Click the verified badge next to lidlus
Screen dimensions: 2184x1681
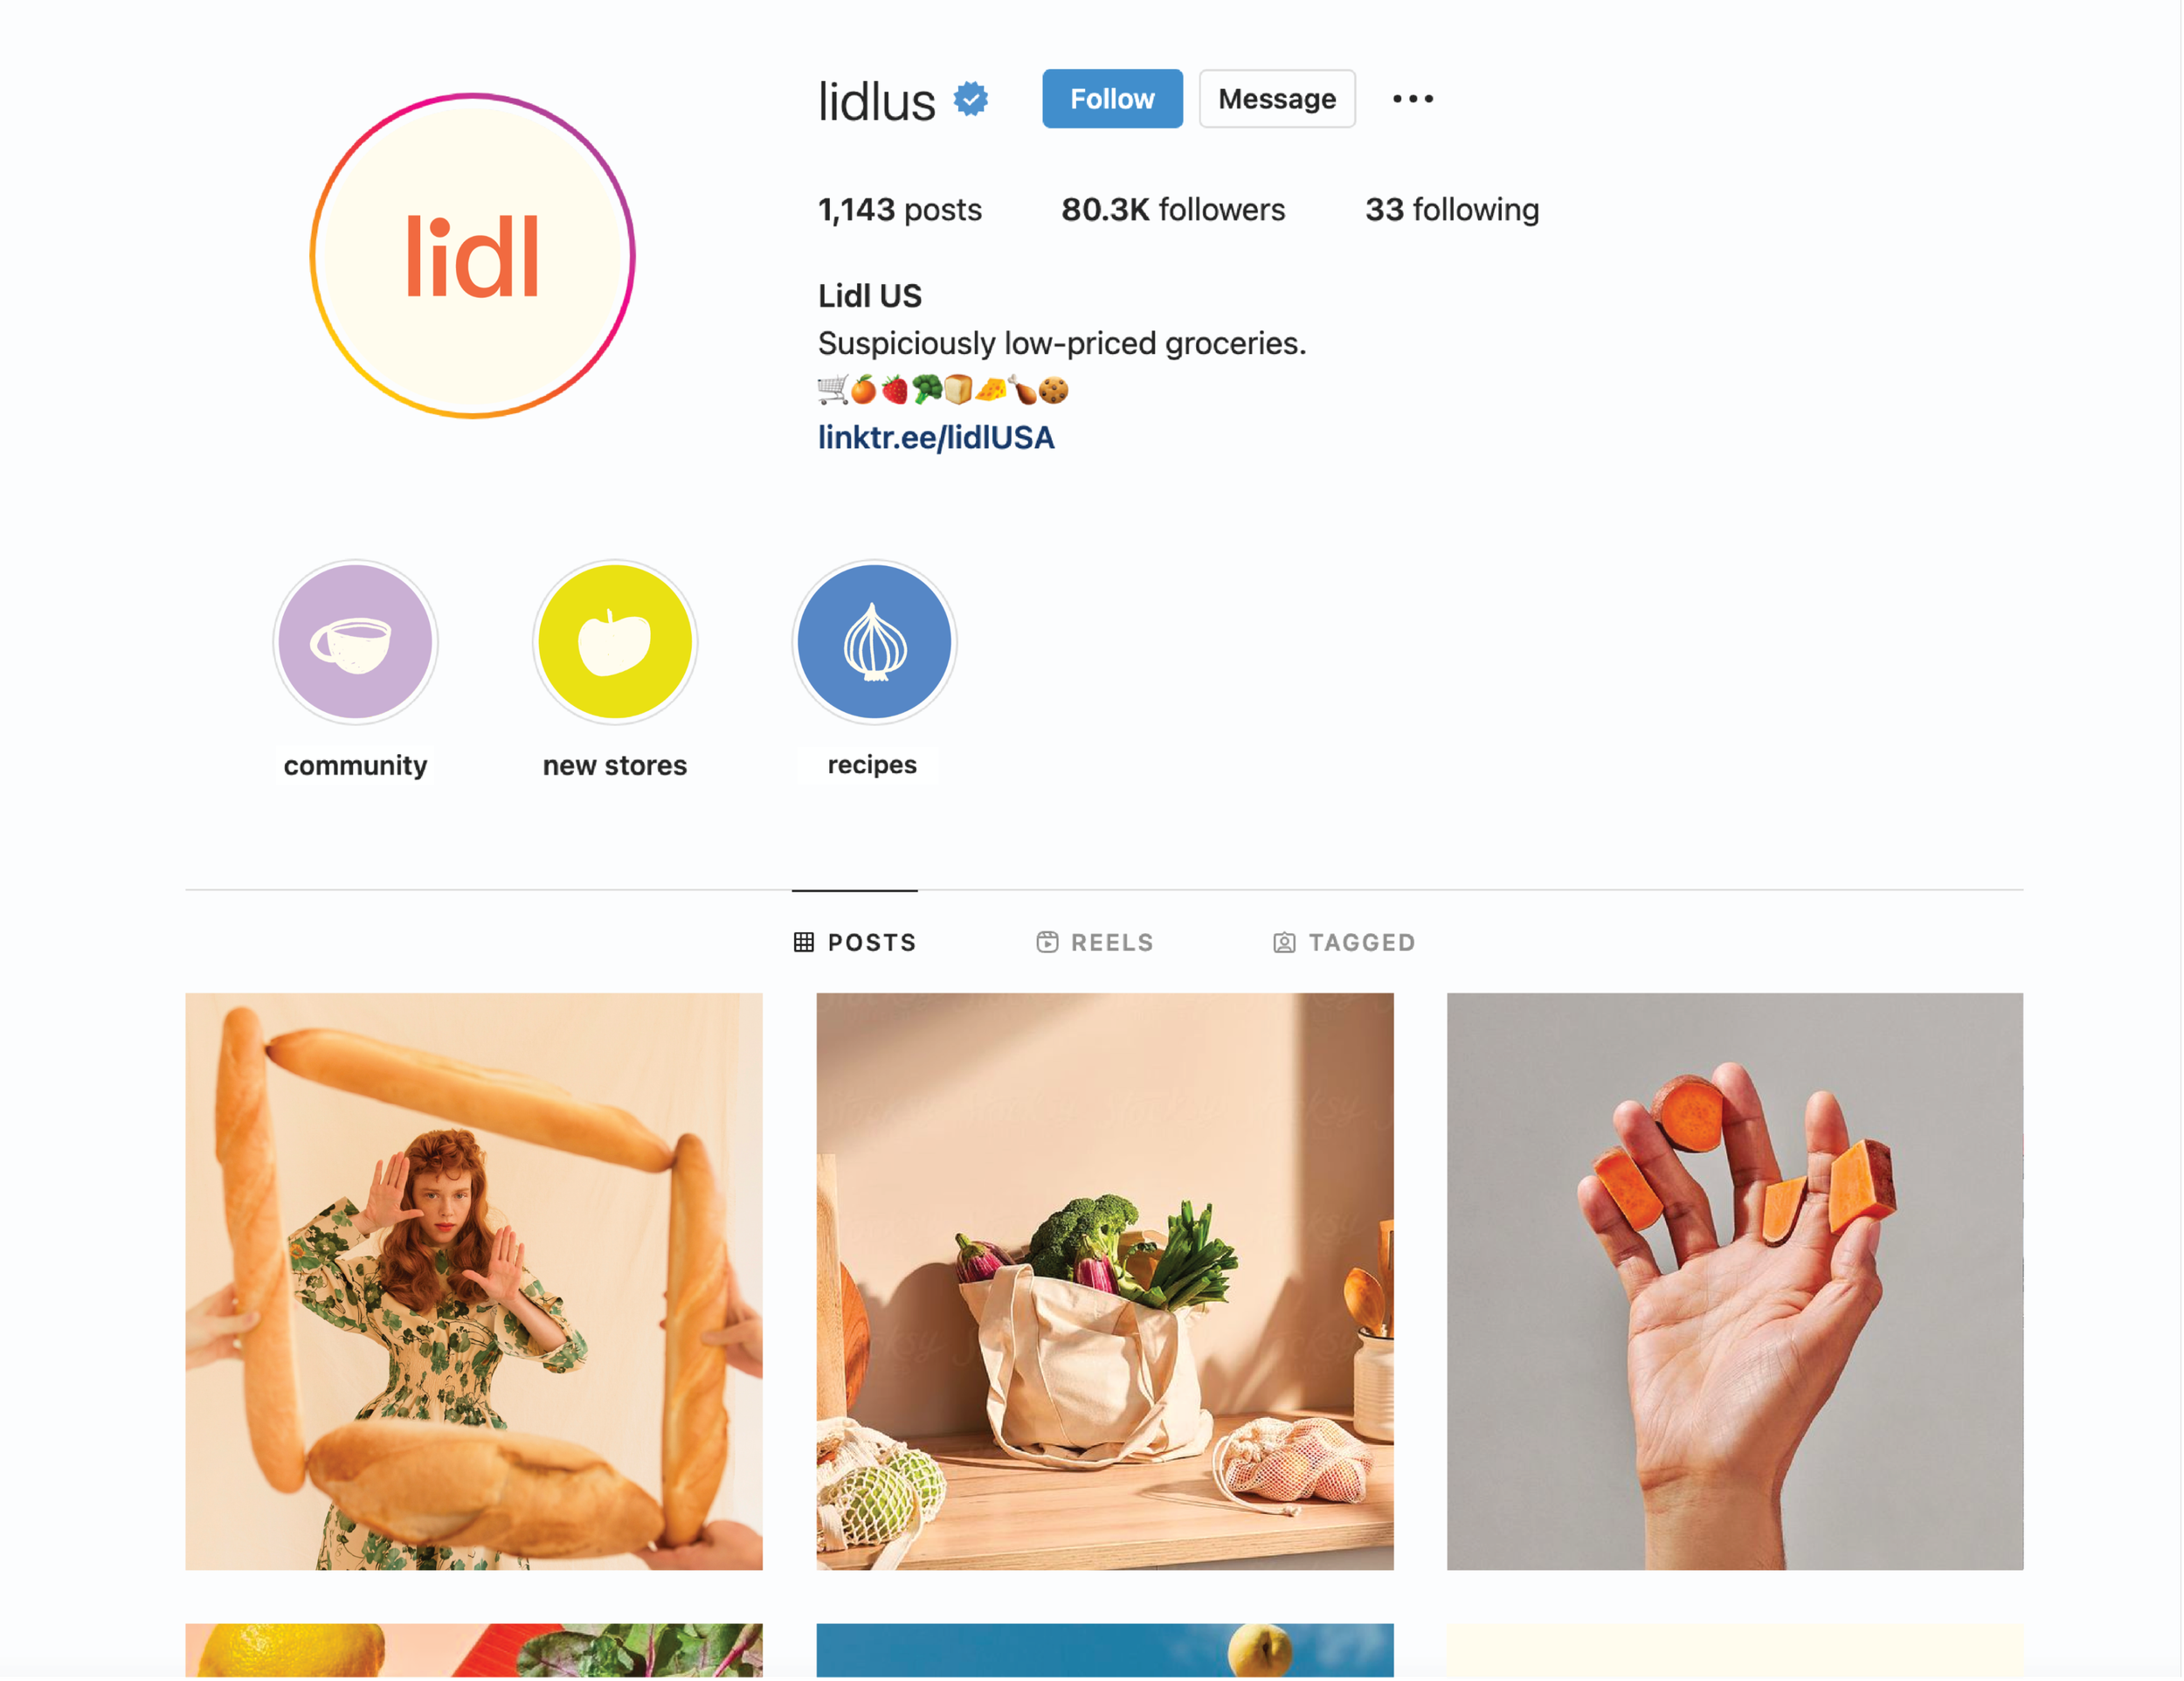pyautogui.click(x=970, y=99)
